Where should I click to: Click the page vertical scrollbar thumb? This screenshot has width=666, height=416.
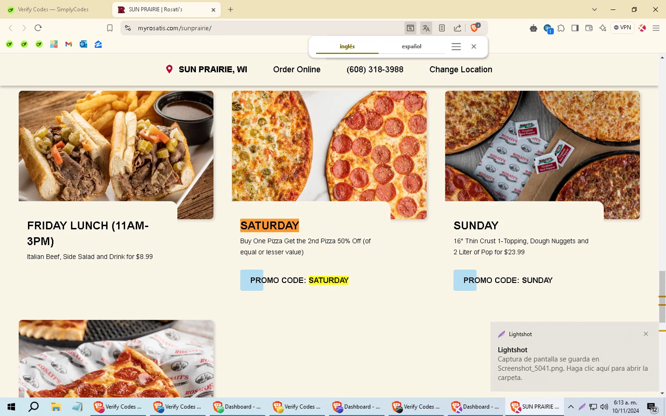[x=662, y=297]
